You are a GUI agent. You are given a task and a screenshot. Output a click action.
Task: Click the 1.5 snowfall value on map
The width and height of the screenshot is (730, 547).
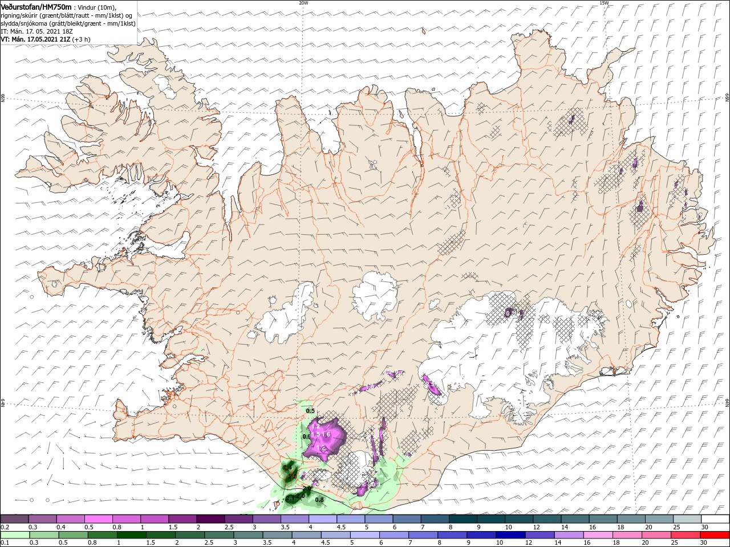(x=315, y=435)
